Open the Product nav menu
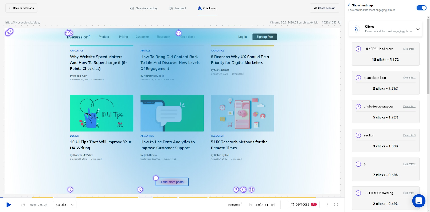 [104, 37]
